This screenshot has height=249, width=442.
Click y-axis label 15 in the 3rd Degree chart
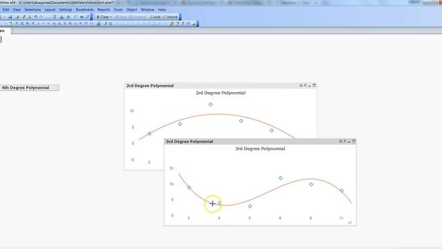[171, 169]
